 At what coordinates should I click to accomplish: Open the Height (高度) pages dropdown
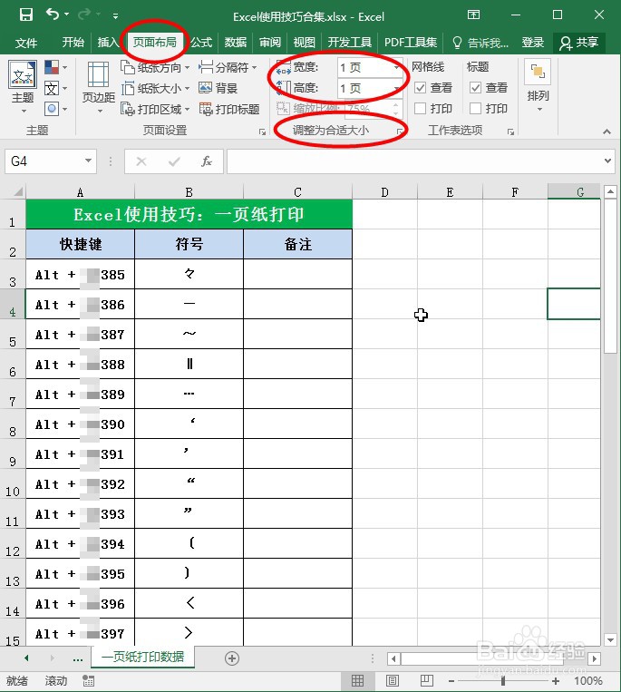click(396, 89)
